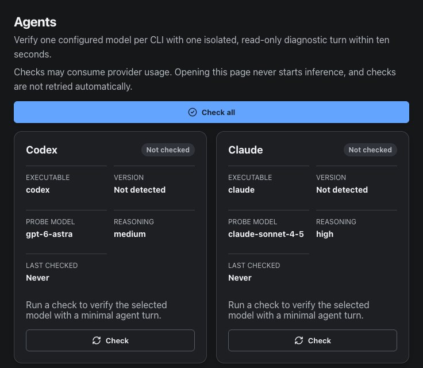The height and width of the screenshot is (368, 423).
Task: Click the probe model 'claude-sonnet-4-5'
Action: tap(266, 234)
